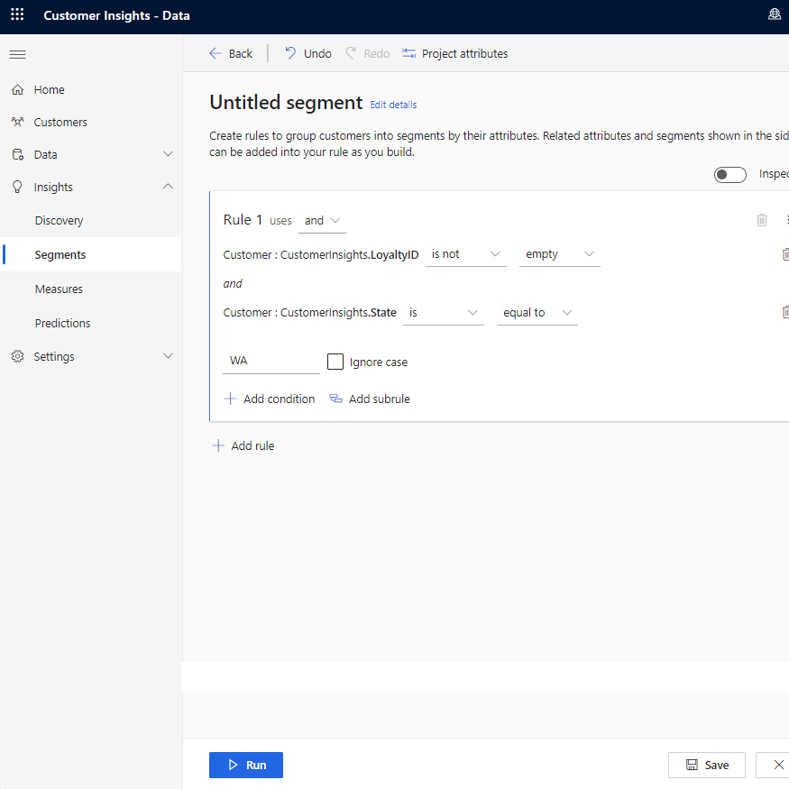Screen dimensions: 789x789
Task: Click the CustomerInsights.LoyaltyID attribute text
Action: [x=350, y=254]
